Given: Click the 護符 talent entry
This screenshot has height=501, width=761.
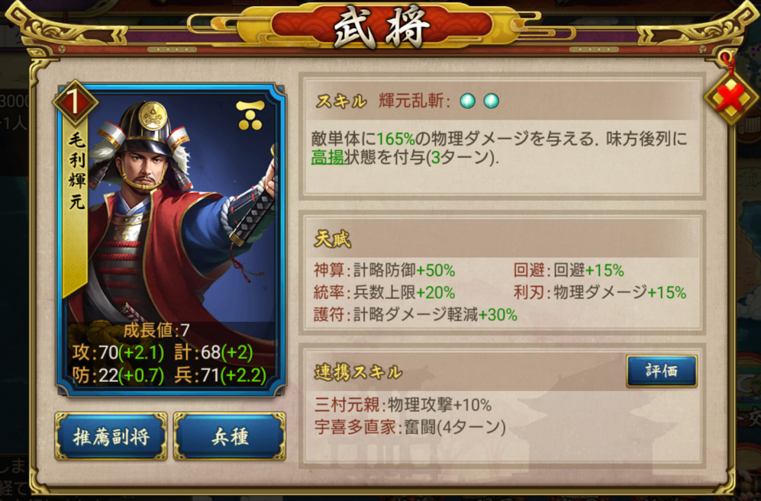Looking at the screenshot, I should pos(416,315).
